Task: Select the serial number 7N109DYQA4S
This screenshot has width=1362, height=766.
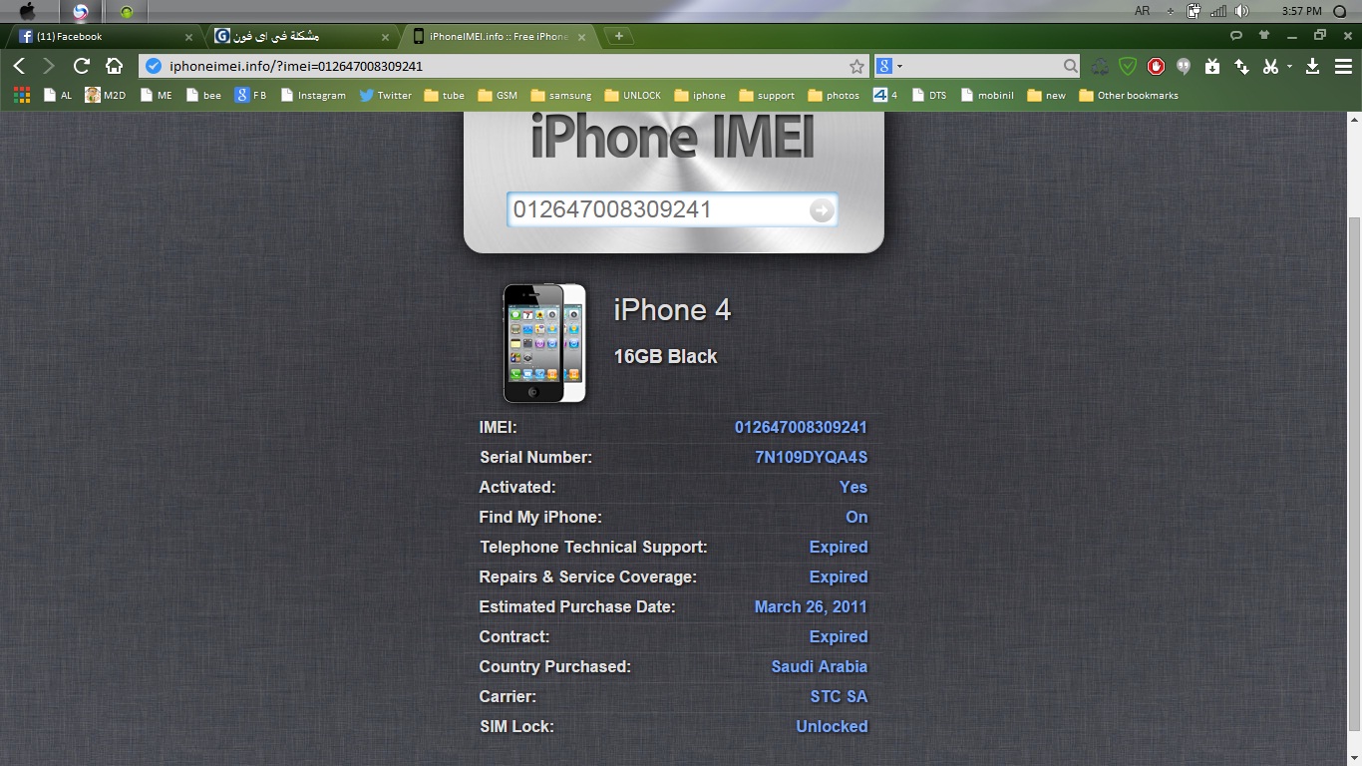Action: [x=812, y=458]
